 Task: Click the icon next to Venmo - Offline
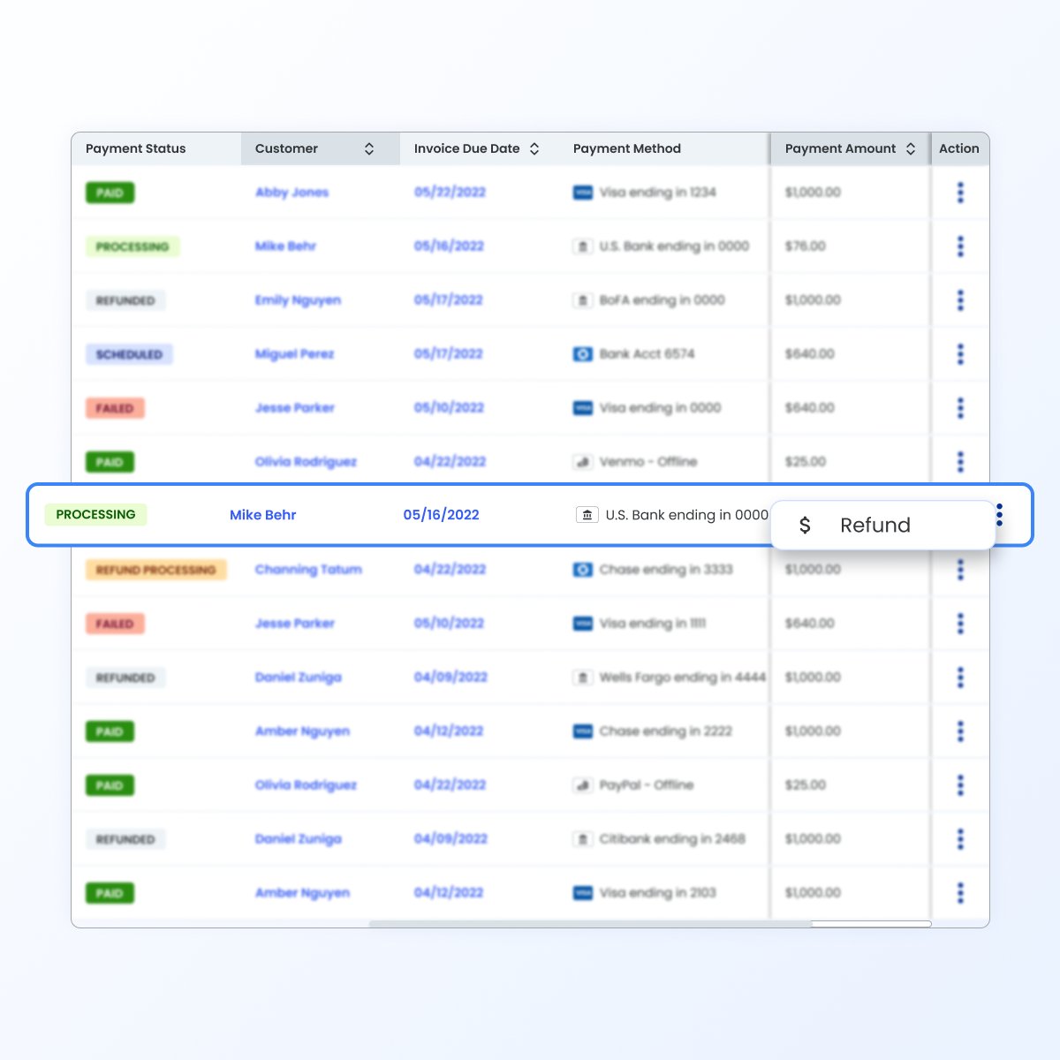[x=583, y=462]
